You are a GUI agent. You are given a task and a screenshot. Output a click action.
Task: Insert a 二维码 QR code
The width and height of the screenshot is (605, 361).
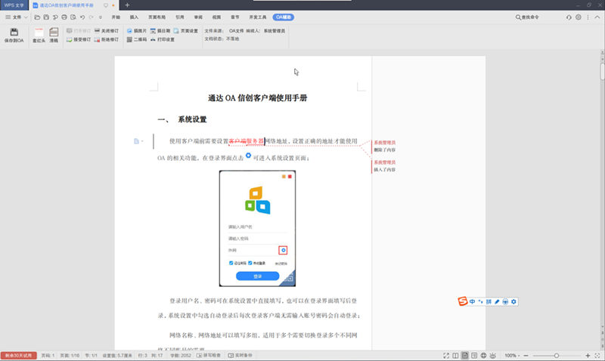tap(137, 40)
